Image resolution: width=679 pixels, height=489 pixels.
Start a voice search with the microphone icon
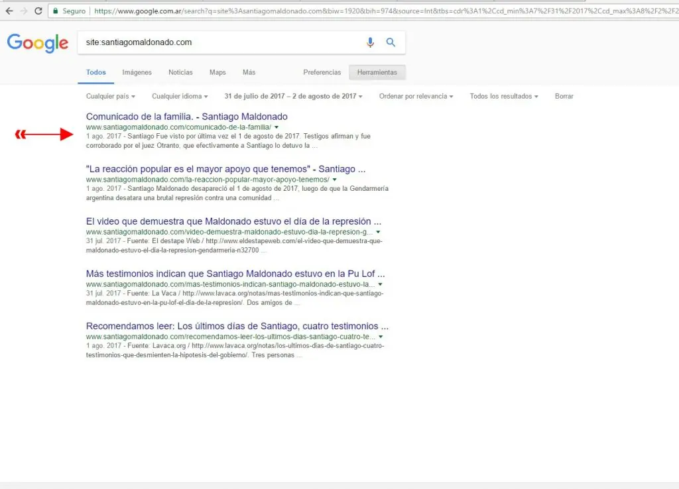(x=370, y=42)
